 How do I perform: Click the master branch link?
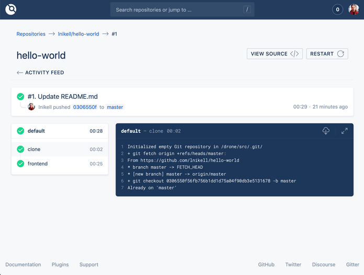(x=115, y=107)
